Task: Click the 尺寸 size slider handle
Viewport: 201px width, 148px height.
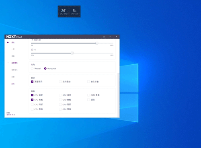Action: coord(72,53)
